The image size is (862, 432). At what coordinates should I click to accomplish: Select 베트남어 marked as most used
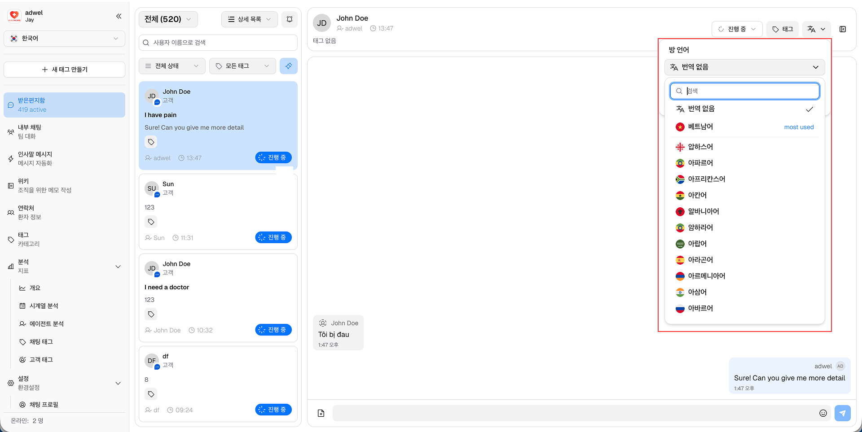700,127
